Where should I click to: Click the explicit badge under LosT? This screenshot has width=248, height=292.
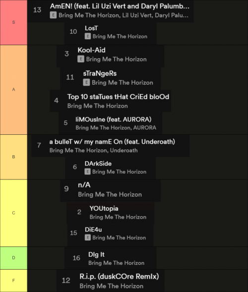click(x=88, y=36)
